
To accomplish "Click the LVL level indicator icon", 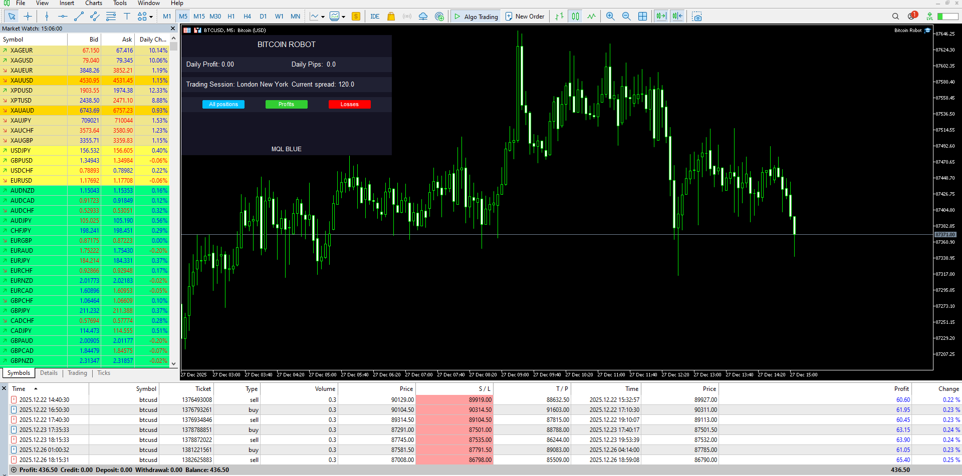I will [930, 17].
